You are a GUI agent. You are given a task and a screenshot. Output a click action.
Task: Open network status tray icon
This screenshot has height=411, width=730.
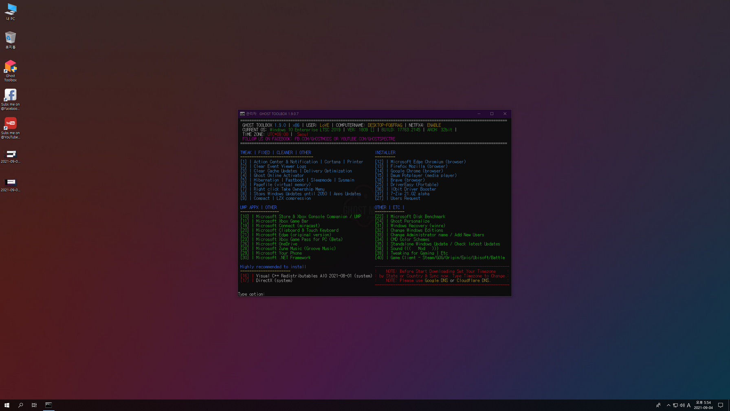(x=675, y=405)
